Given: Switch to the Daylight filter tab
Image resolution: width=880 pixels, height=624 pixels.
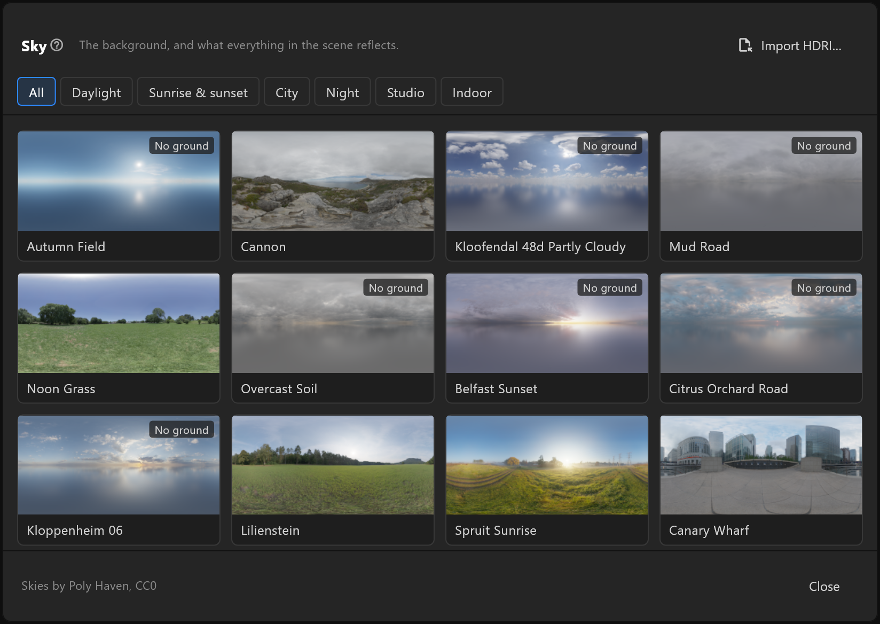Looking at the screenshot, I should (96, 92).
